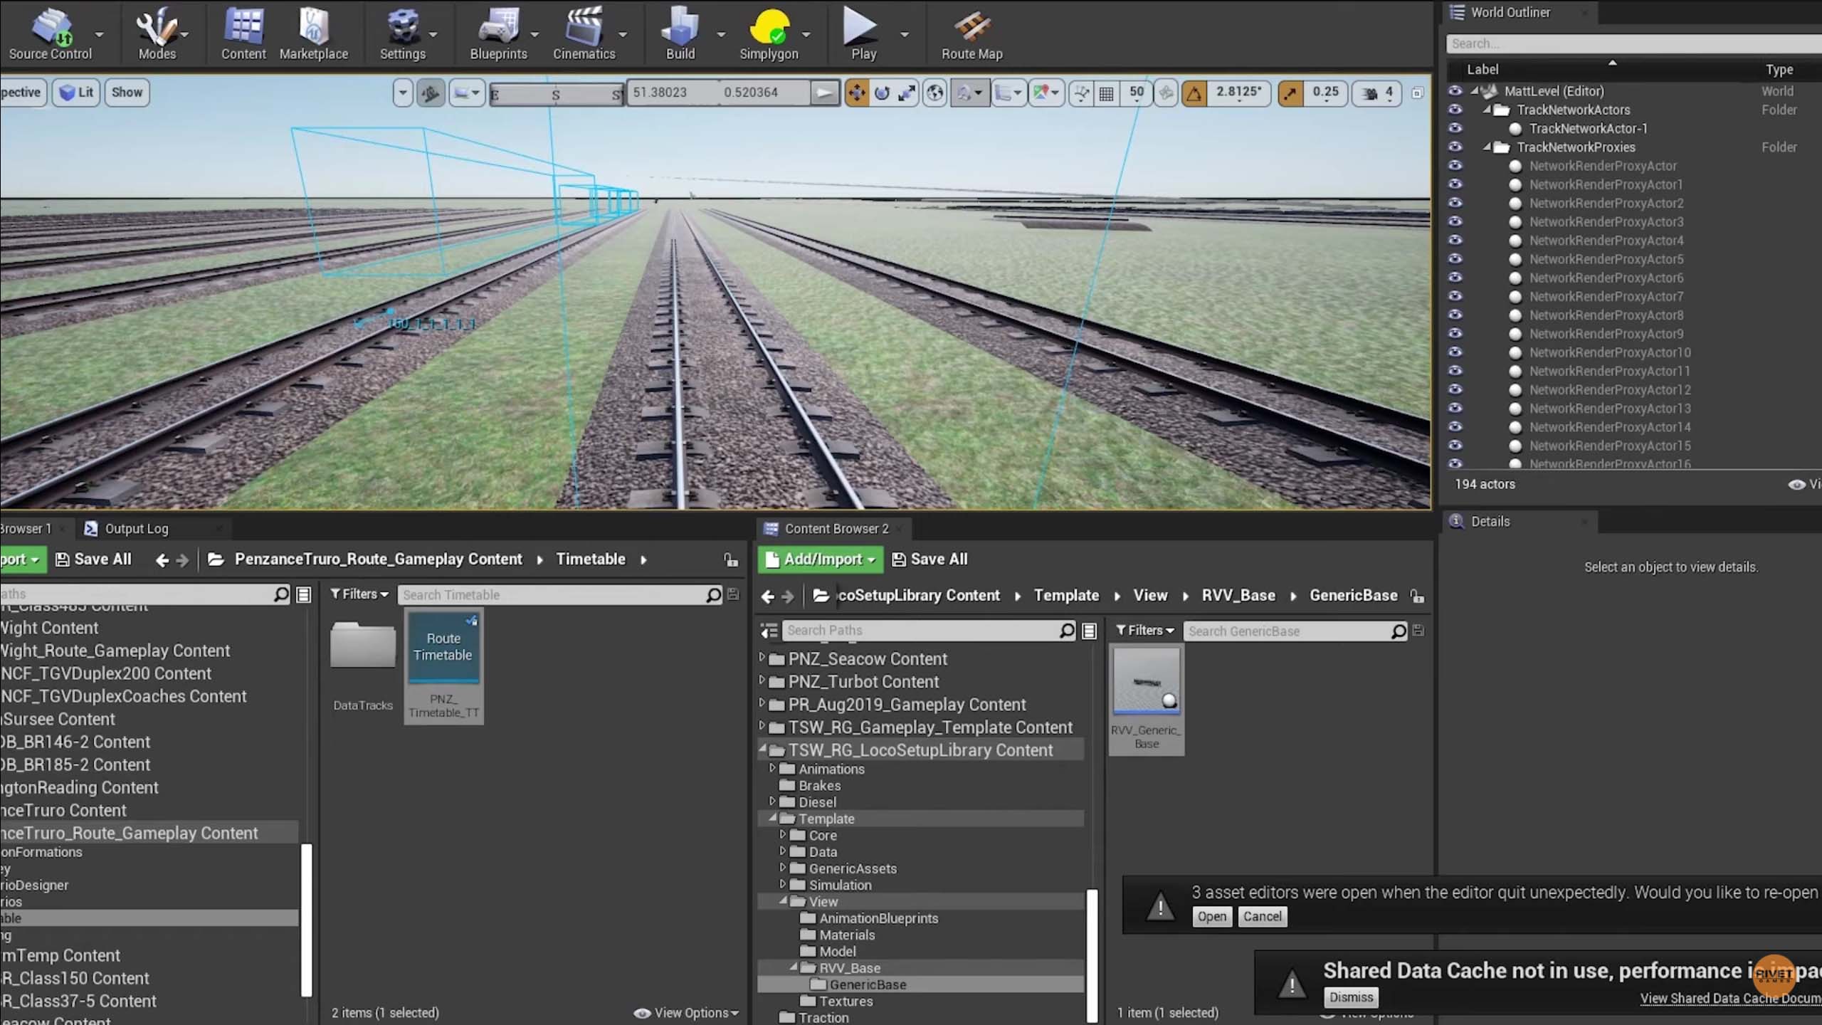Select the scale gizmo mode
Screen dimensions: 1822x1025
click(907, 93)
